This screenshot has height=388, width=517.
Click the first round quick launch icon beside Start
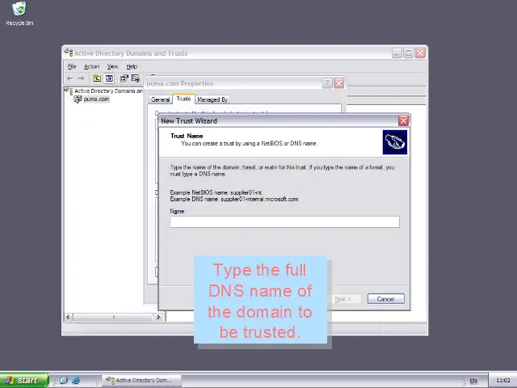pos(63,381)
